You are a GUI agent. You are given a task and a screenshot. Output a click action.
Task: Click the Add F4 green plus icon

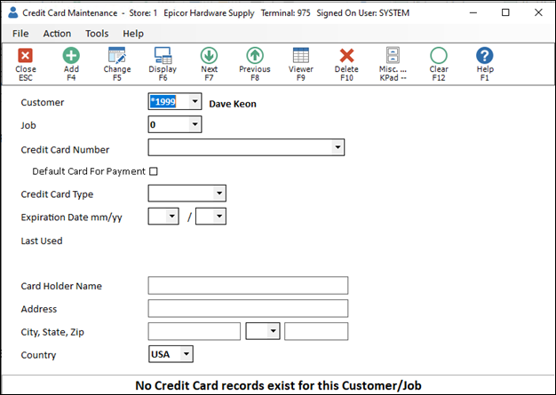71,56
